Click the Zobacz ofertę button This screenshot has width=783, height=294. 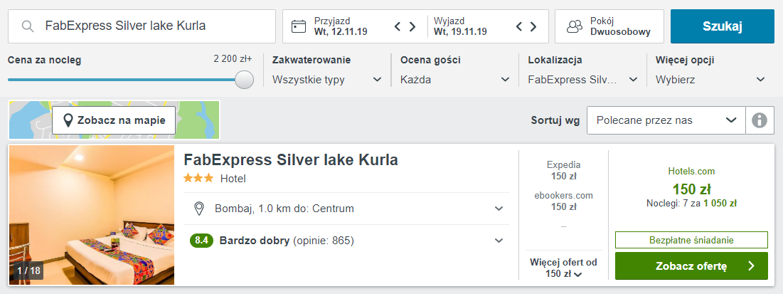coord(691,266)
